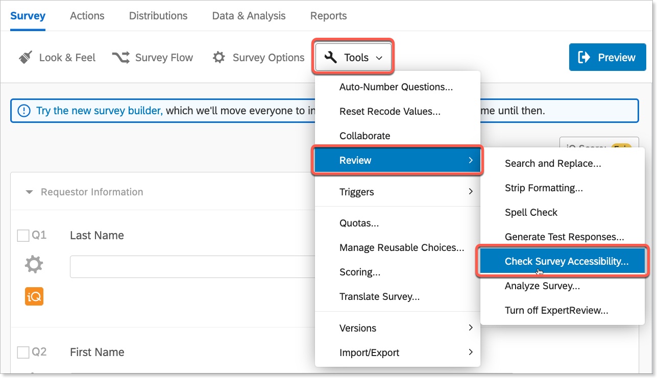The image size is (658, 379).
Task: Check the Q1 question checkbox
Action: [23, 236]
